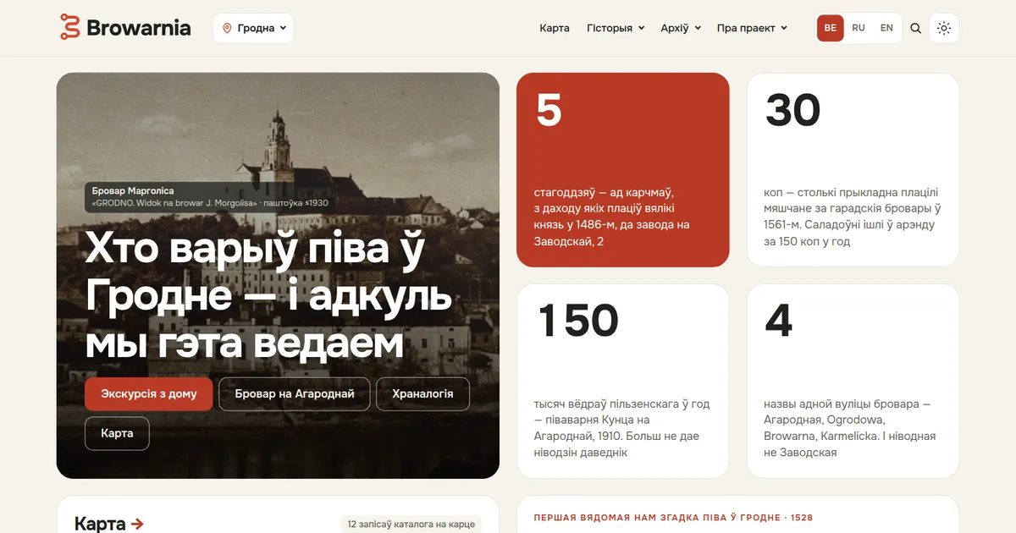Click the location pin icon by Гродна
Viewport: 1016px width, 533px height.
(x=227, y=28)
